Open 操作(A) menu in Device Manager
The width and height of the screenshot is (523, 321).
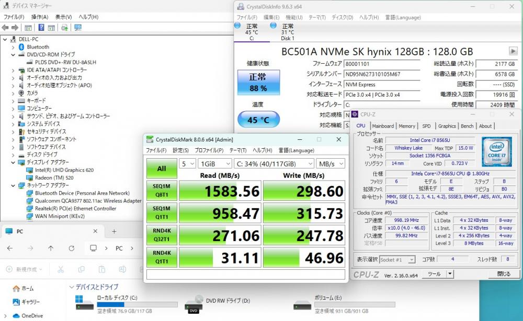(40, 17)
